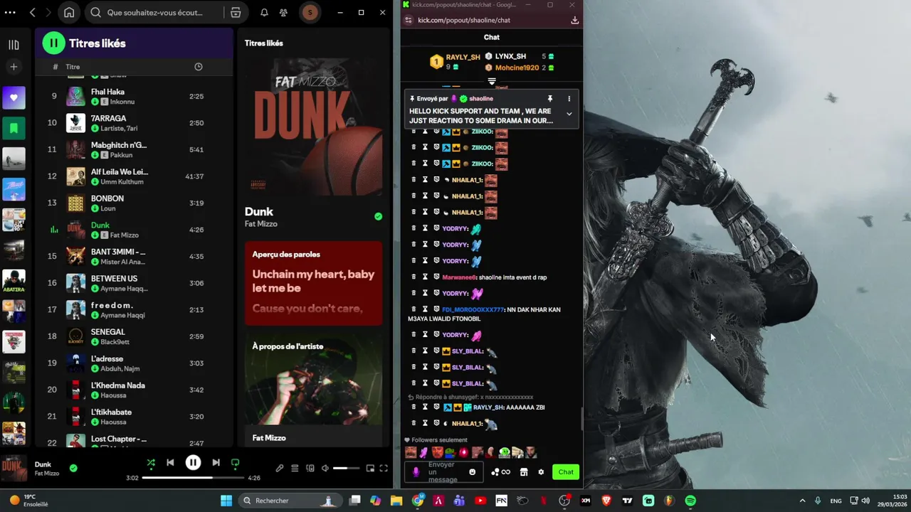Open Spotify from the Windows taskbar
The height and width of the screenshot is (512, 911).
coord(690,501)
